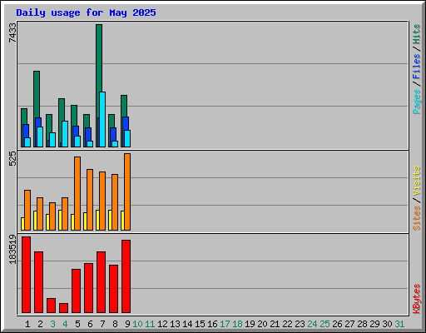Viewport: 426px width, 333px height.
Task: Click green day 18 axis label
Action: [237, 324]
